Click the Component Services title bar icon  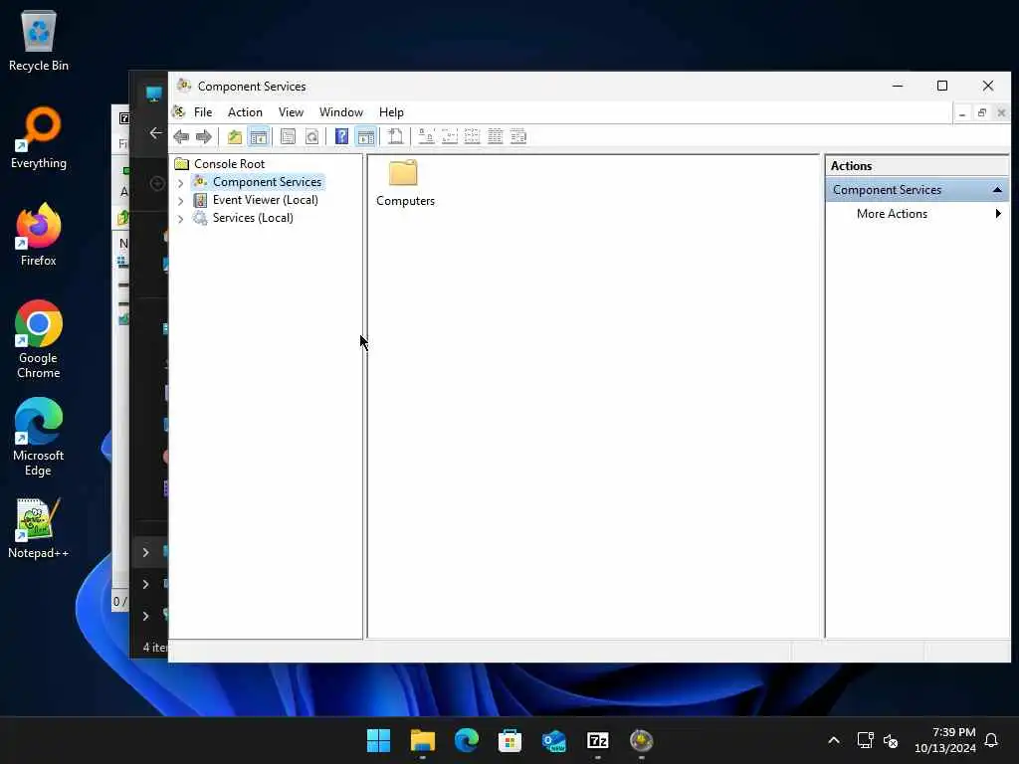pyautogui.click(x=184, y=86)
